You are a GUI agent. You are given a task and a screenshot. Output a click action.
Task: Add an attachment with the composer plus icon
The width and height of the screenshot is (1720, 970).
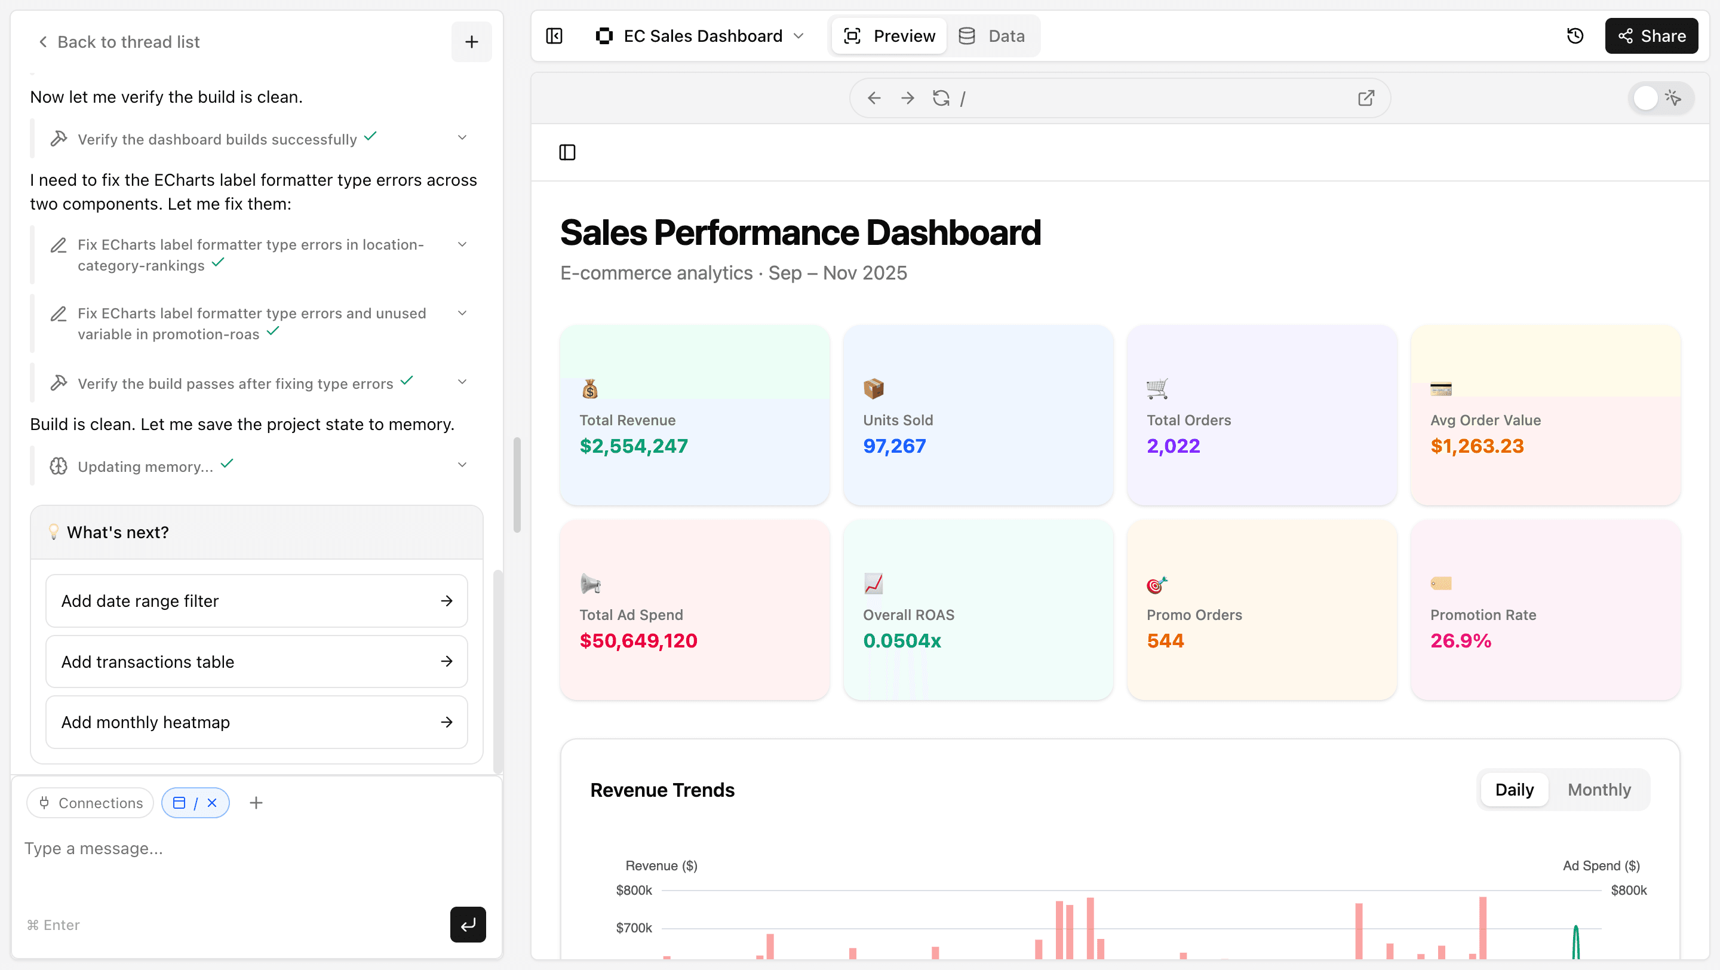256,802
